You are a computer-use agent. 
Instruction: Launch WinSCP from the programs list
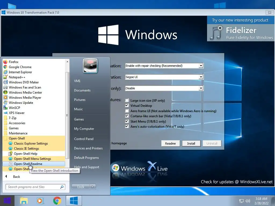[34, 108]
